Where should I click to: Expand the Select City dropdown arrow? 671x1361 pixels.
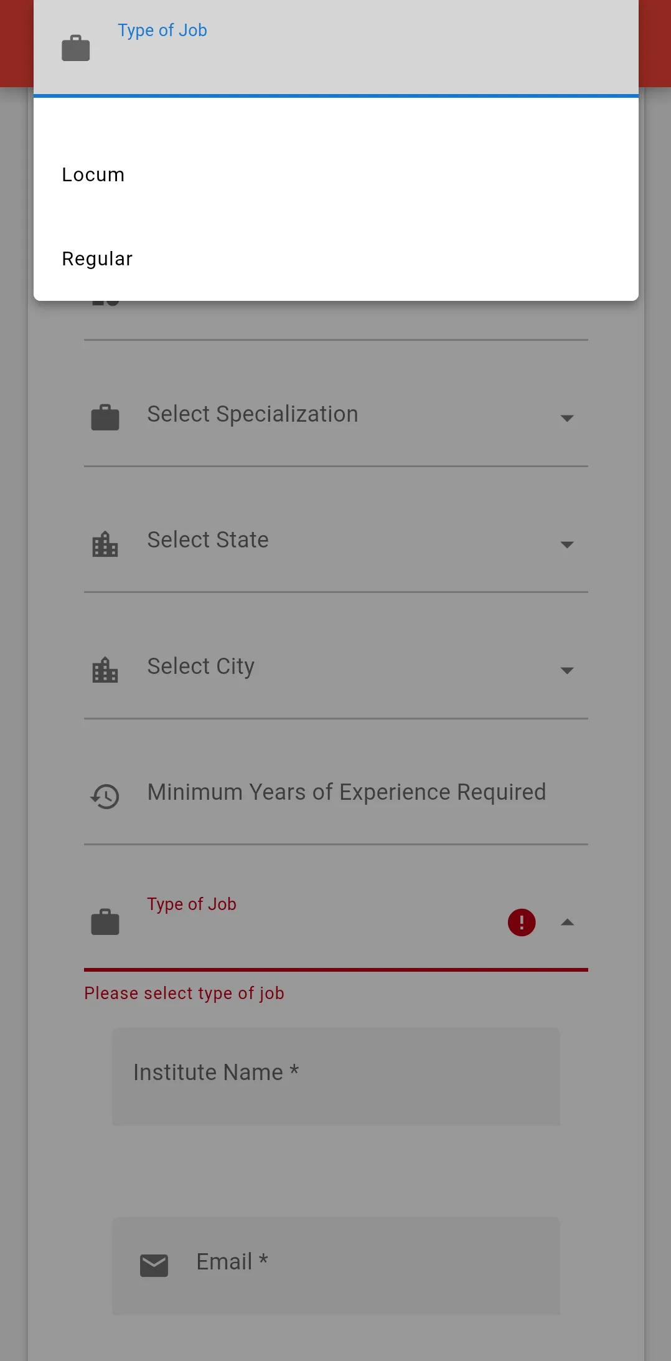[x=567, y=670]
